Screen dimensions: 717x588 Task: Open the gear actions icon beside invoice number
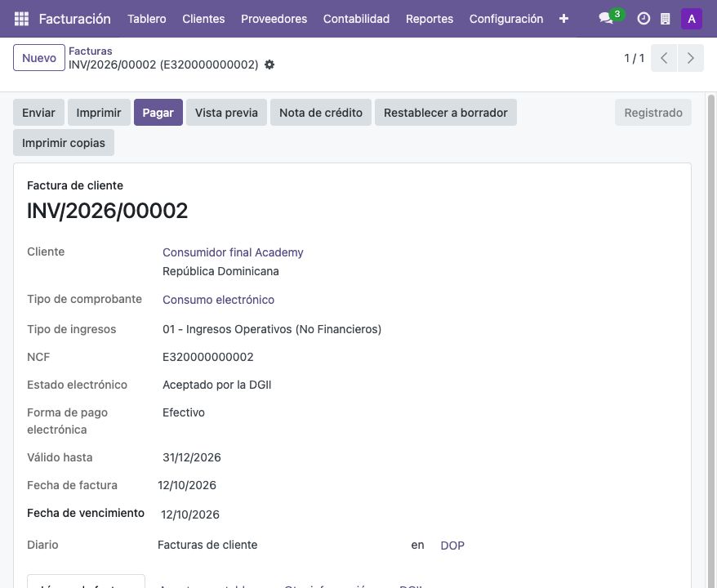click(269, 65)
